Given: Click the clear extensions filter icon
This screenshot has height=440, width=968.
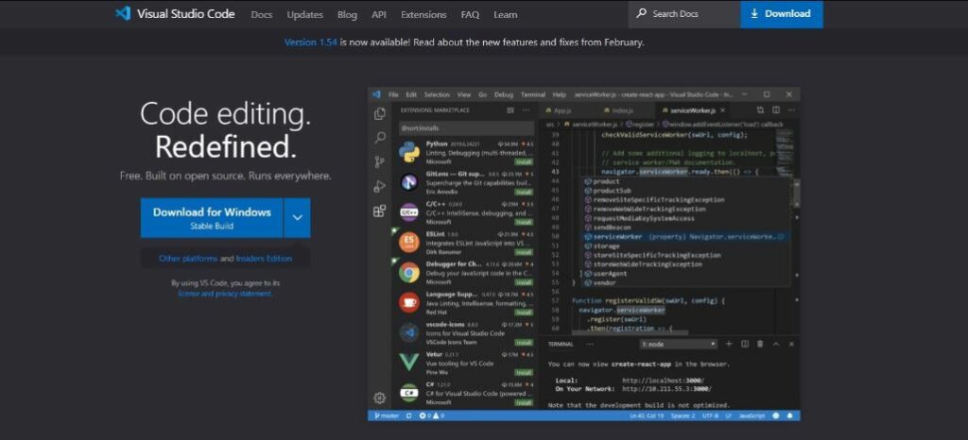Looking at the screenshot, I should tap(510, 110).
